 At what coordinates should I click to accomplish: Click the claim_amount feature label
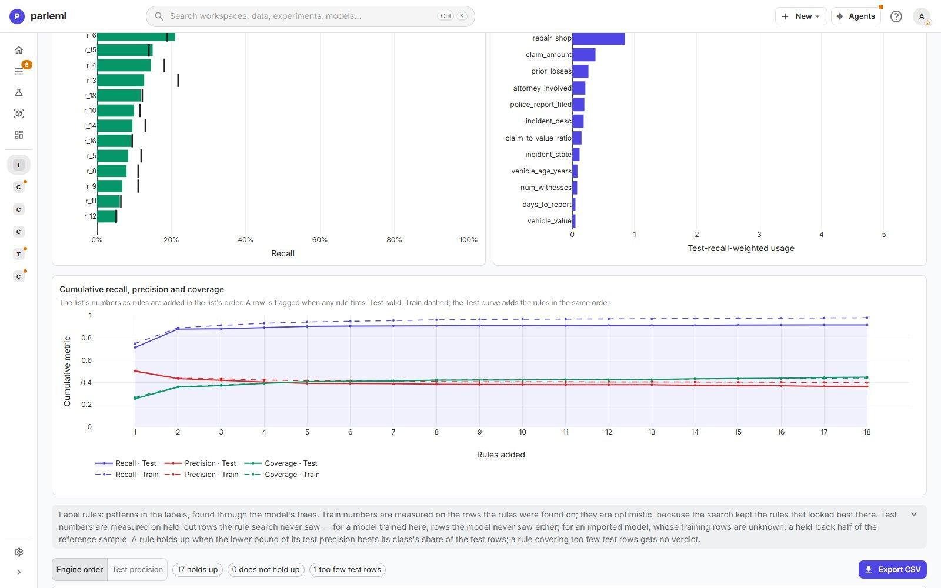(x=548, y=55)
